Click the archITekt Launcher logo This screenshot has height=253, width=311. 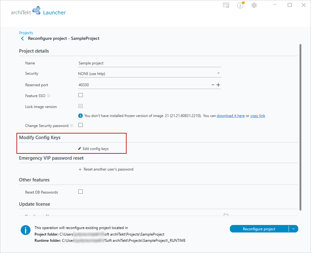[38, 11]
